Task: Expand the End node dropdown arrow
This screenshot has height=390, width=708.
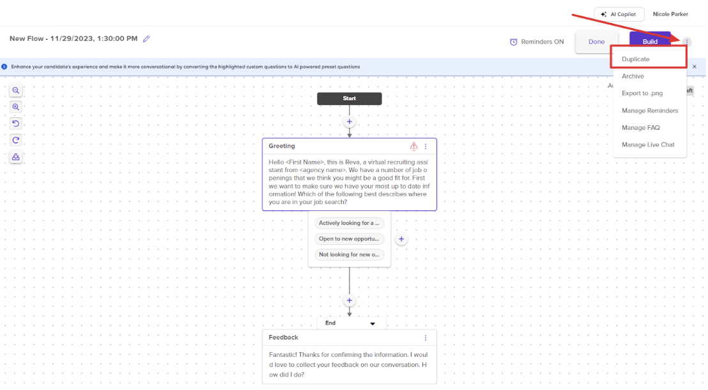Action: [373, 324]
